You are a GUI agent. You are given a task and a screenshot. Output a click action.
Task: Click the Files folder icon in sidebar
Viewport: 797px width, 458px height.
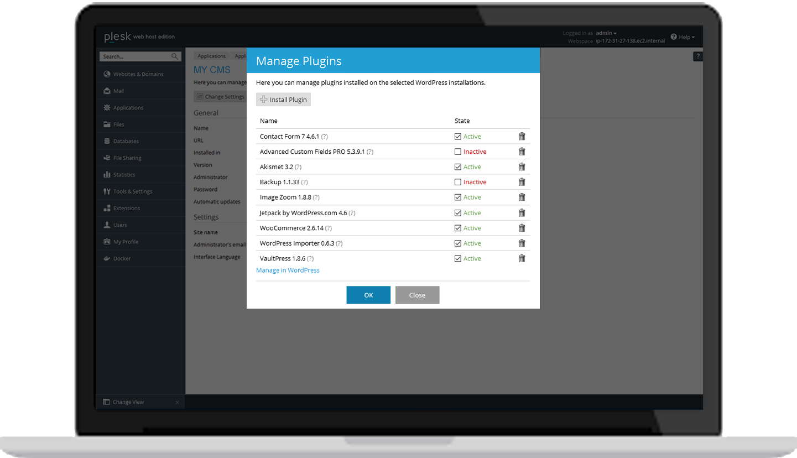(x=107, y=124)
